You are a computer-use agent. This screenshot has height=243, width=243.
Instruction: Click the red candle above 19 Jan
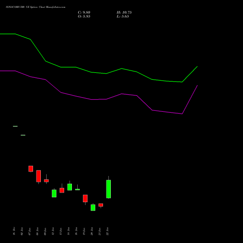(x=85, y=198)
